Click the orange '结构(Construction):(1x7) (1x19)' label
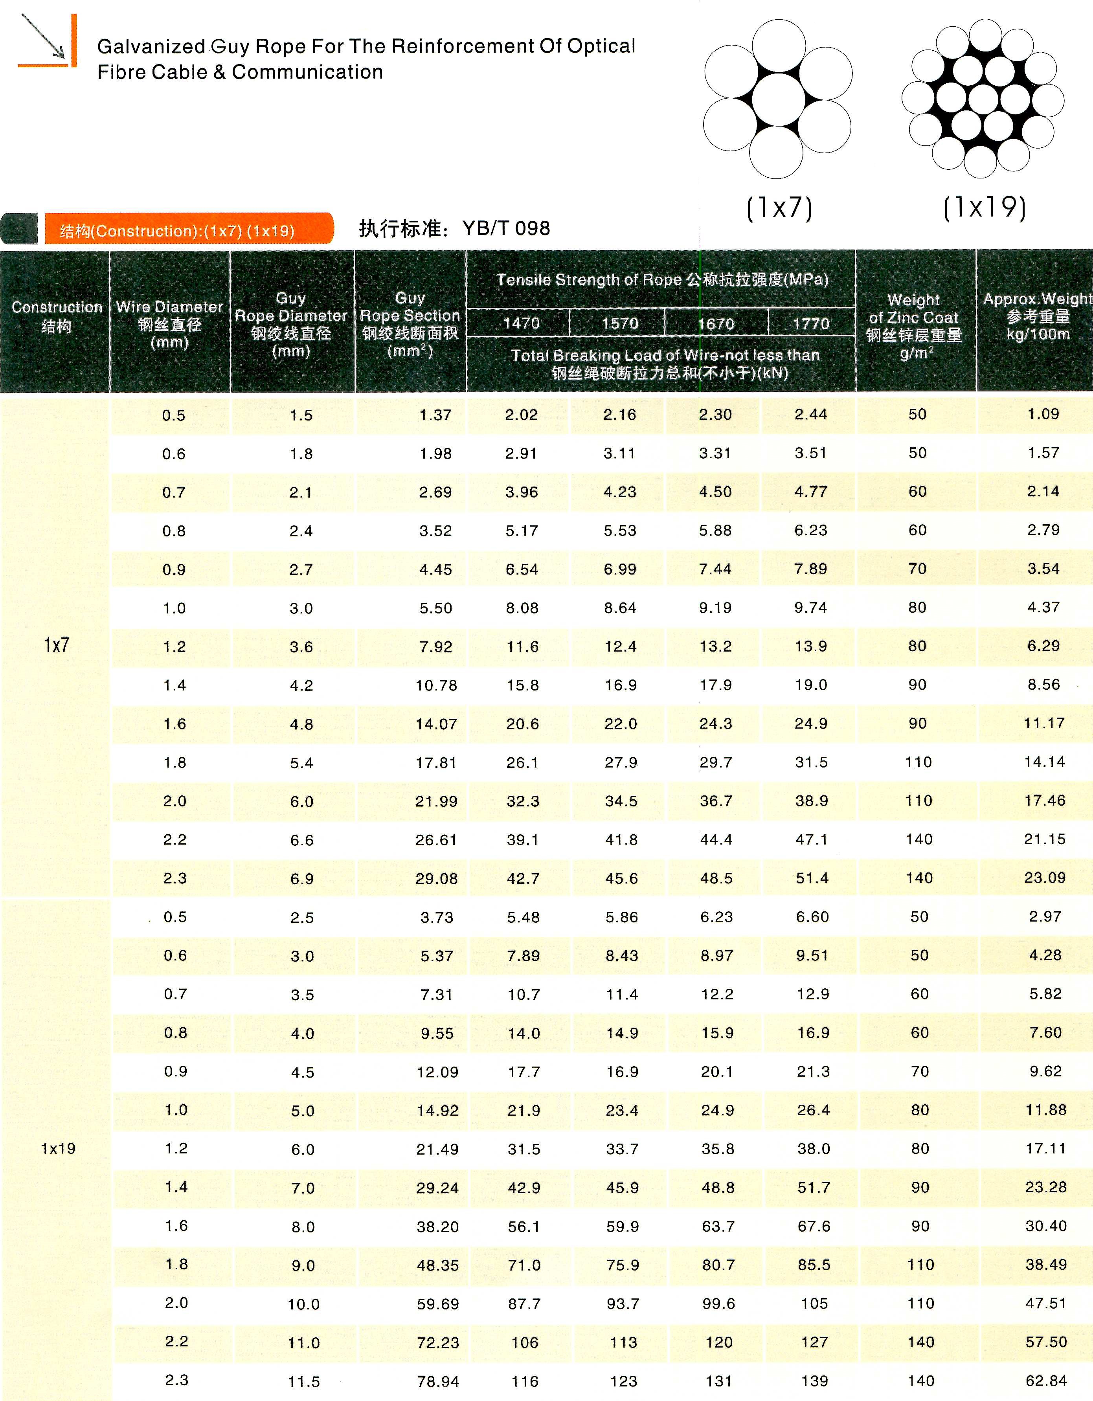Image resolution: width=1093 pixels, height=1401 pixels. (189, 229)
